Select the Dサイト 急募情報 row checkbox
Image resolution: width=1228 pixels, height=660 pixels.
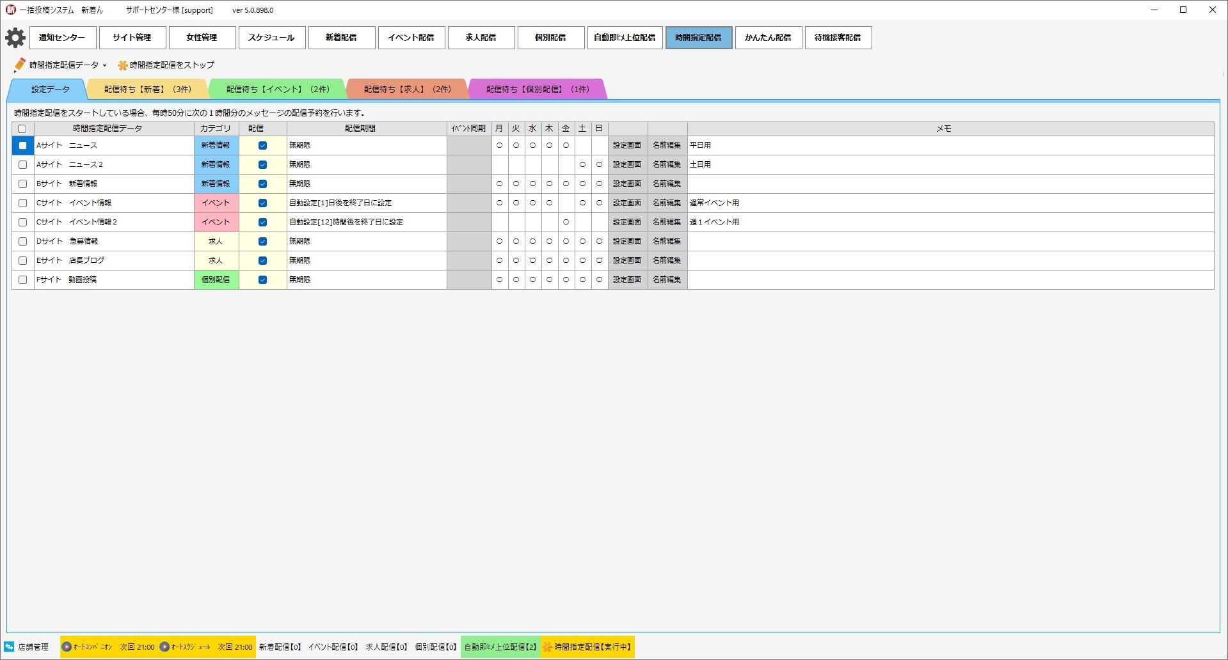23,241
